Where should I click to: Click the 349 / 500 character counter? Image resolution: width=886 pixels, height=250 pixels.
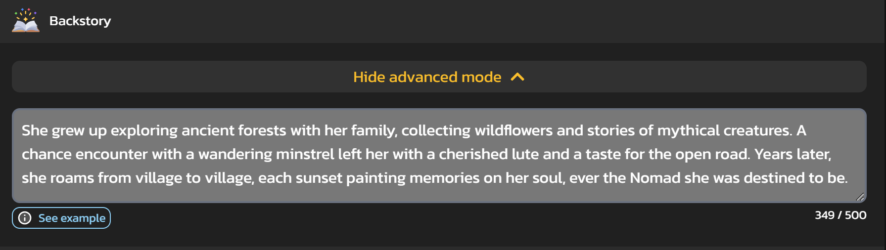pyautogui.click(x=840, y=215)
